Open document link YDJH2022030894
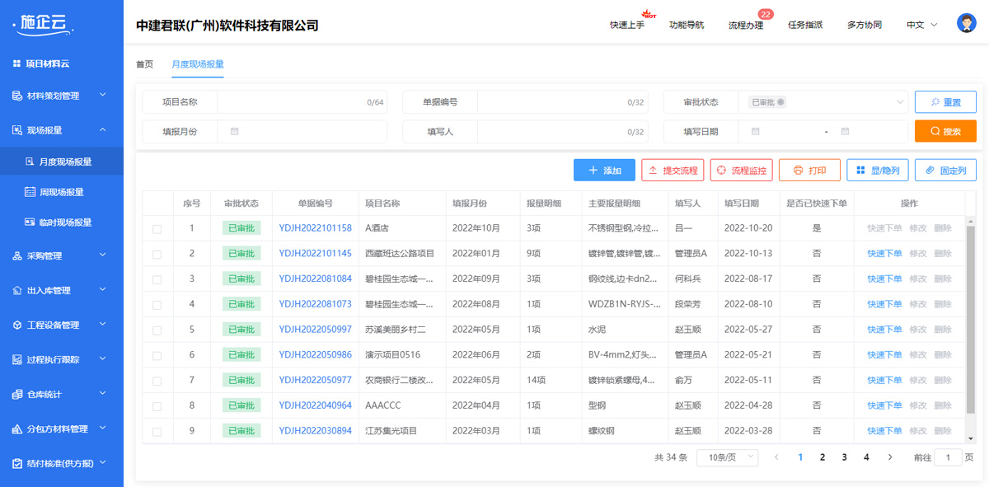 (x=315, y=431)
